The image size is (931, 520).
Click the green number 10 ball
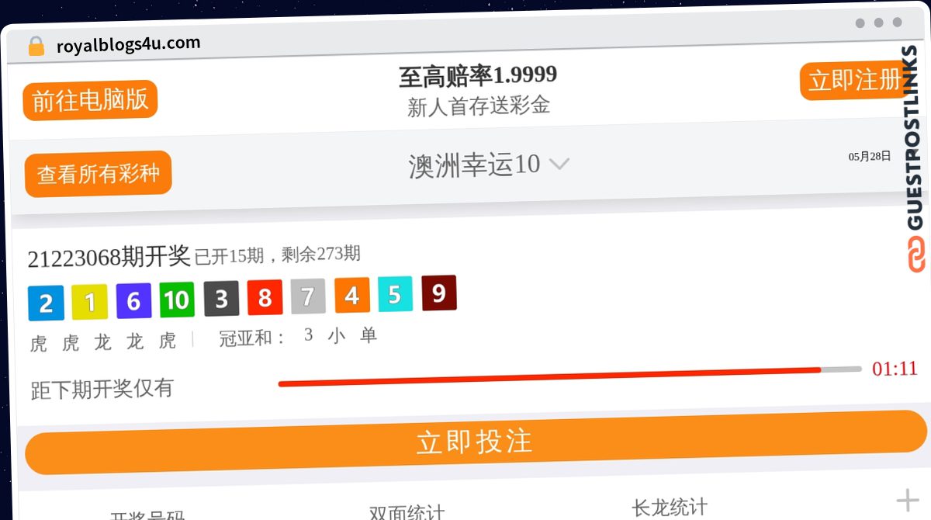pyautogui.click(x=177, y=299)
